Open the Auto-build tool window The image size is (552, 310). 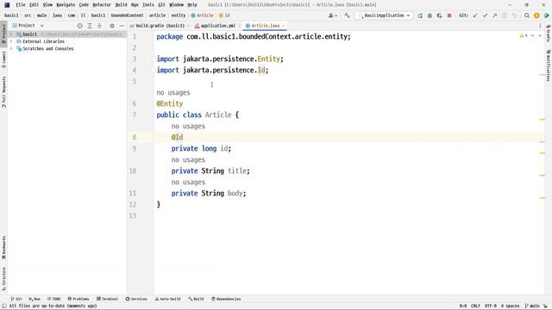167,299
